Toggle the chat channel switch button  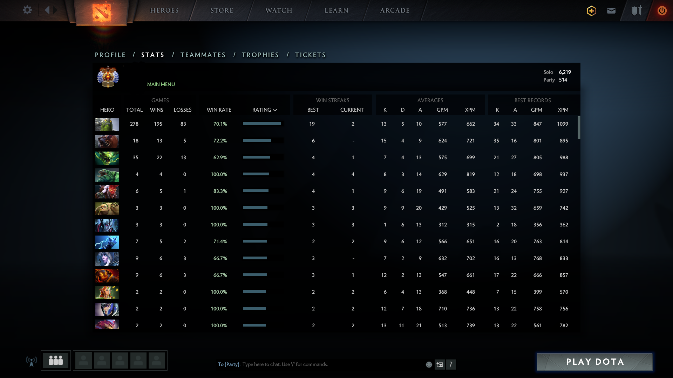(x=440, y=364)
